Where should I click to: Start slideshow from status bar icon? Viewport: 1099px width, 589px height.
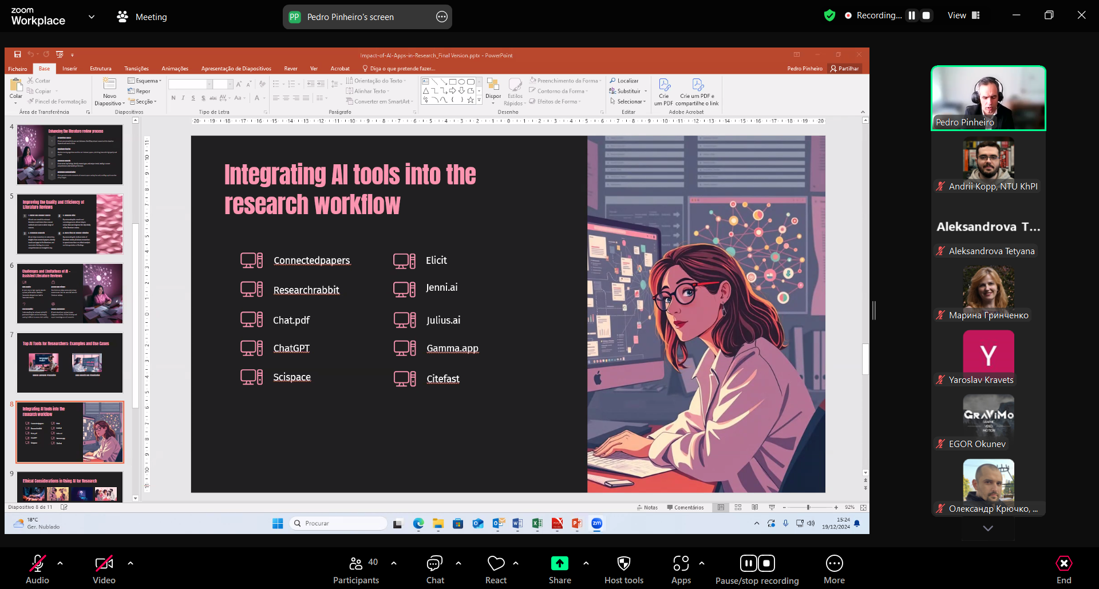click(x=772, y=507)
